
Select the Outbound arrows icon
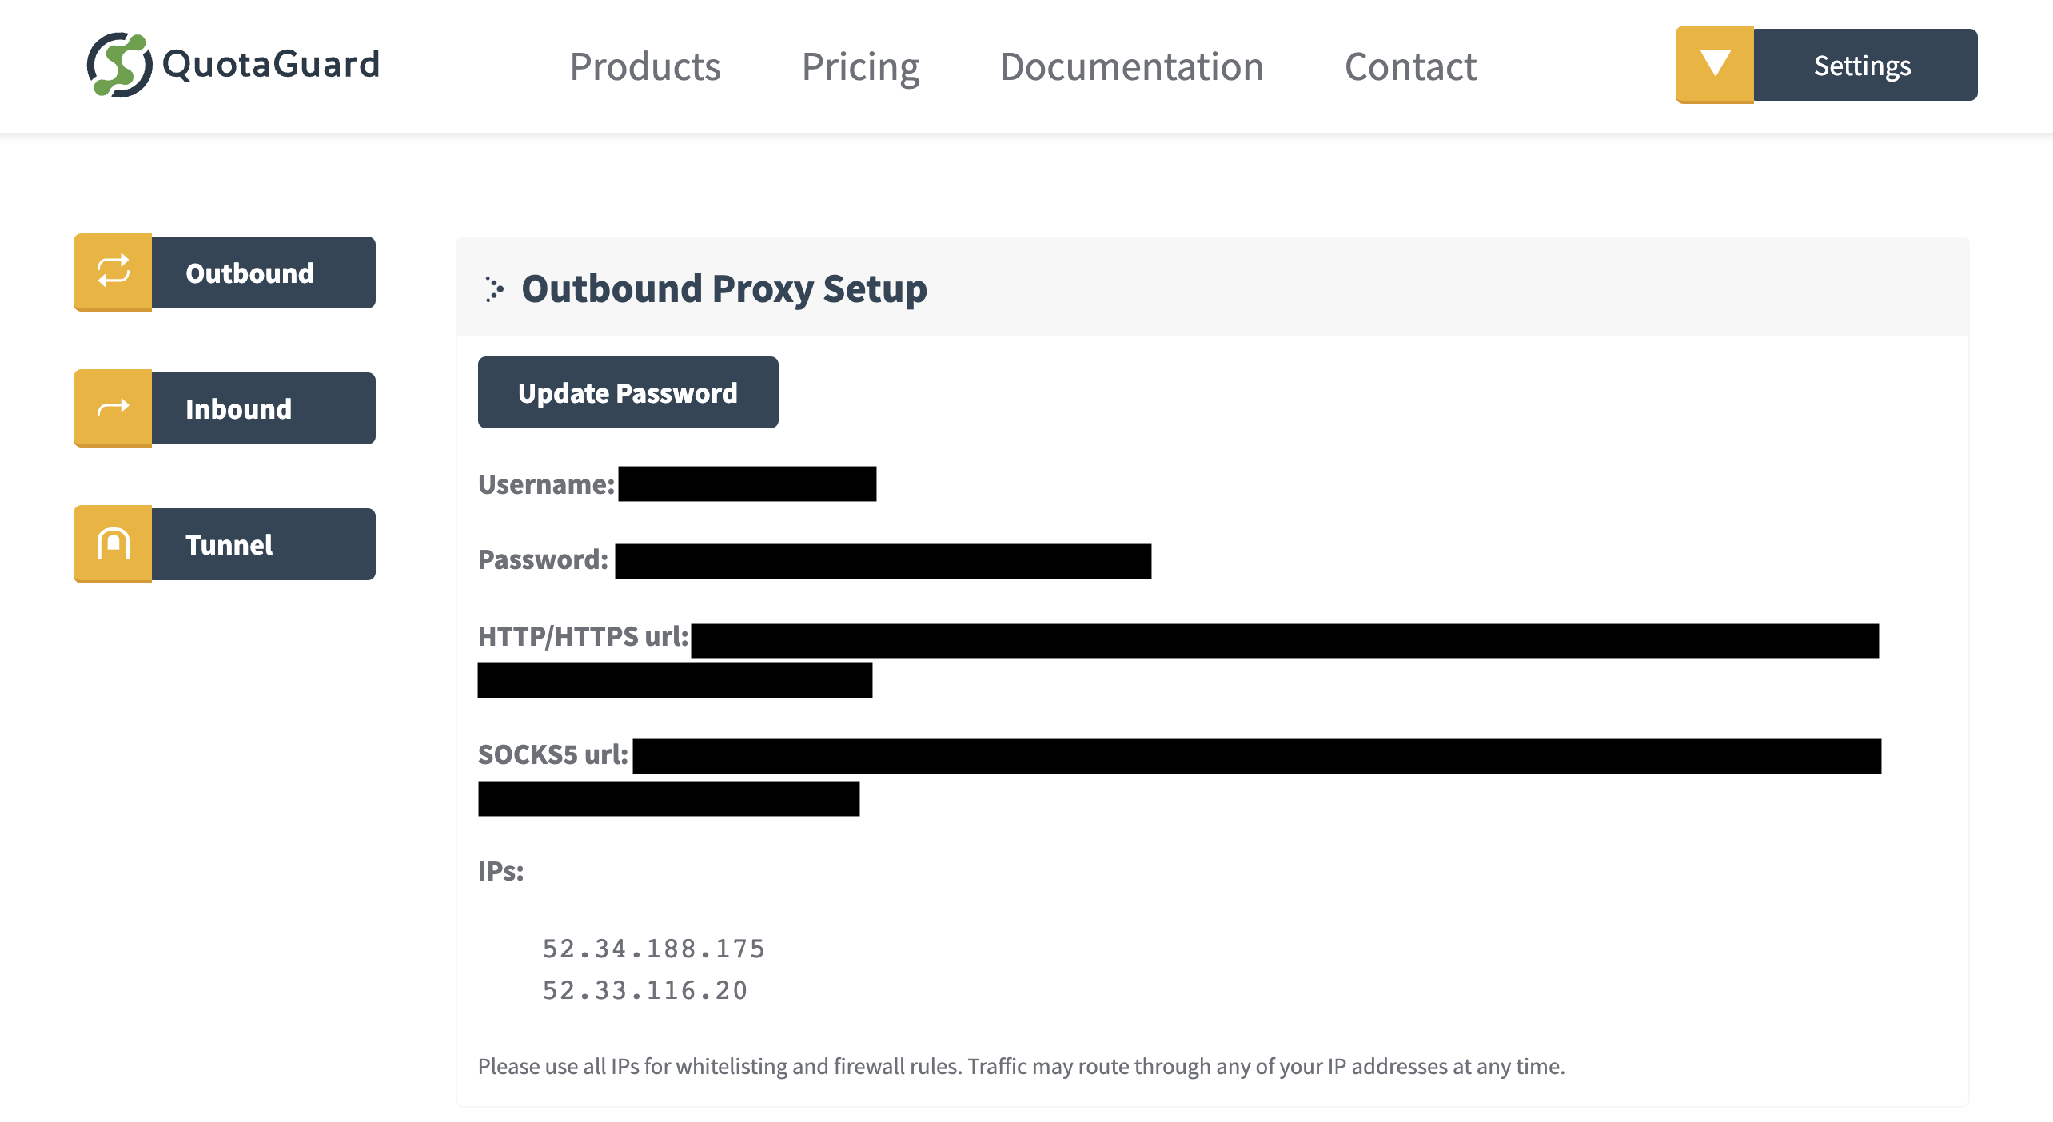[112, 272]
